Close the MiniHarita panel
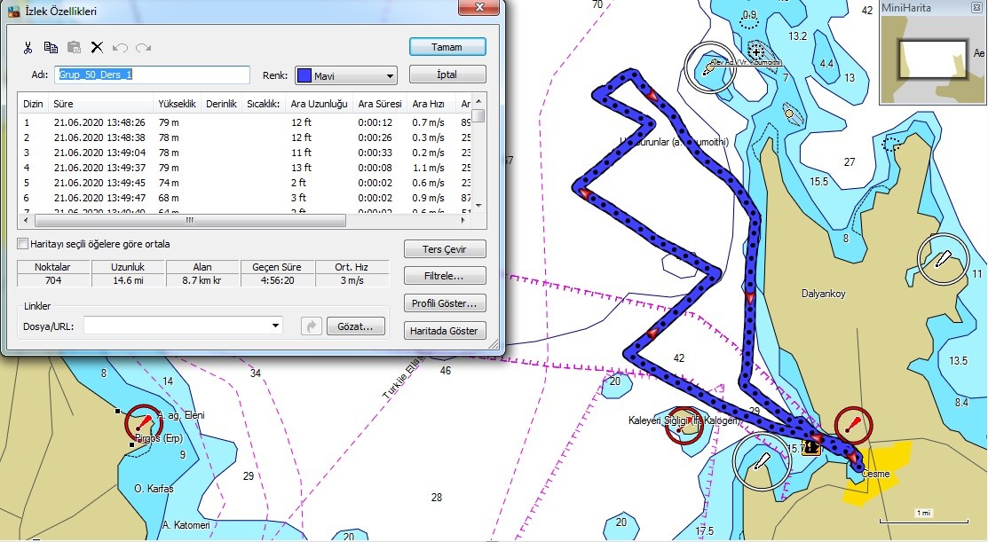Screen dimensions: 988x542 click(976, 8)
